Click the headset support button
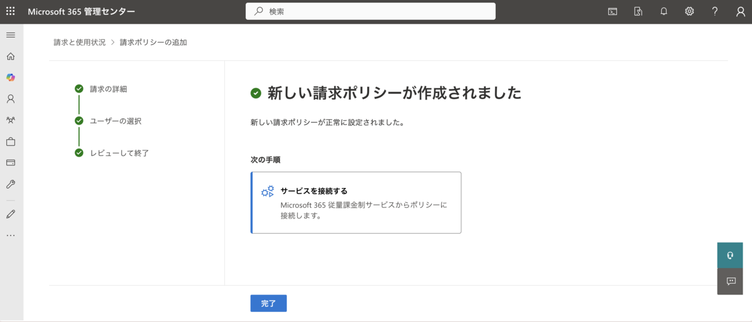The image size is (752, 322). 730,256
